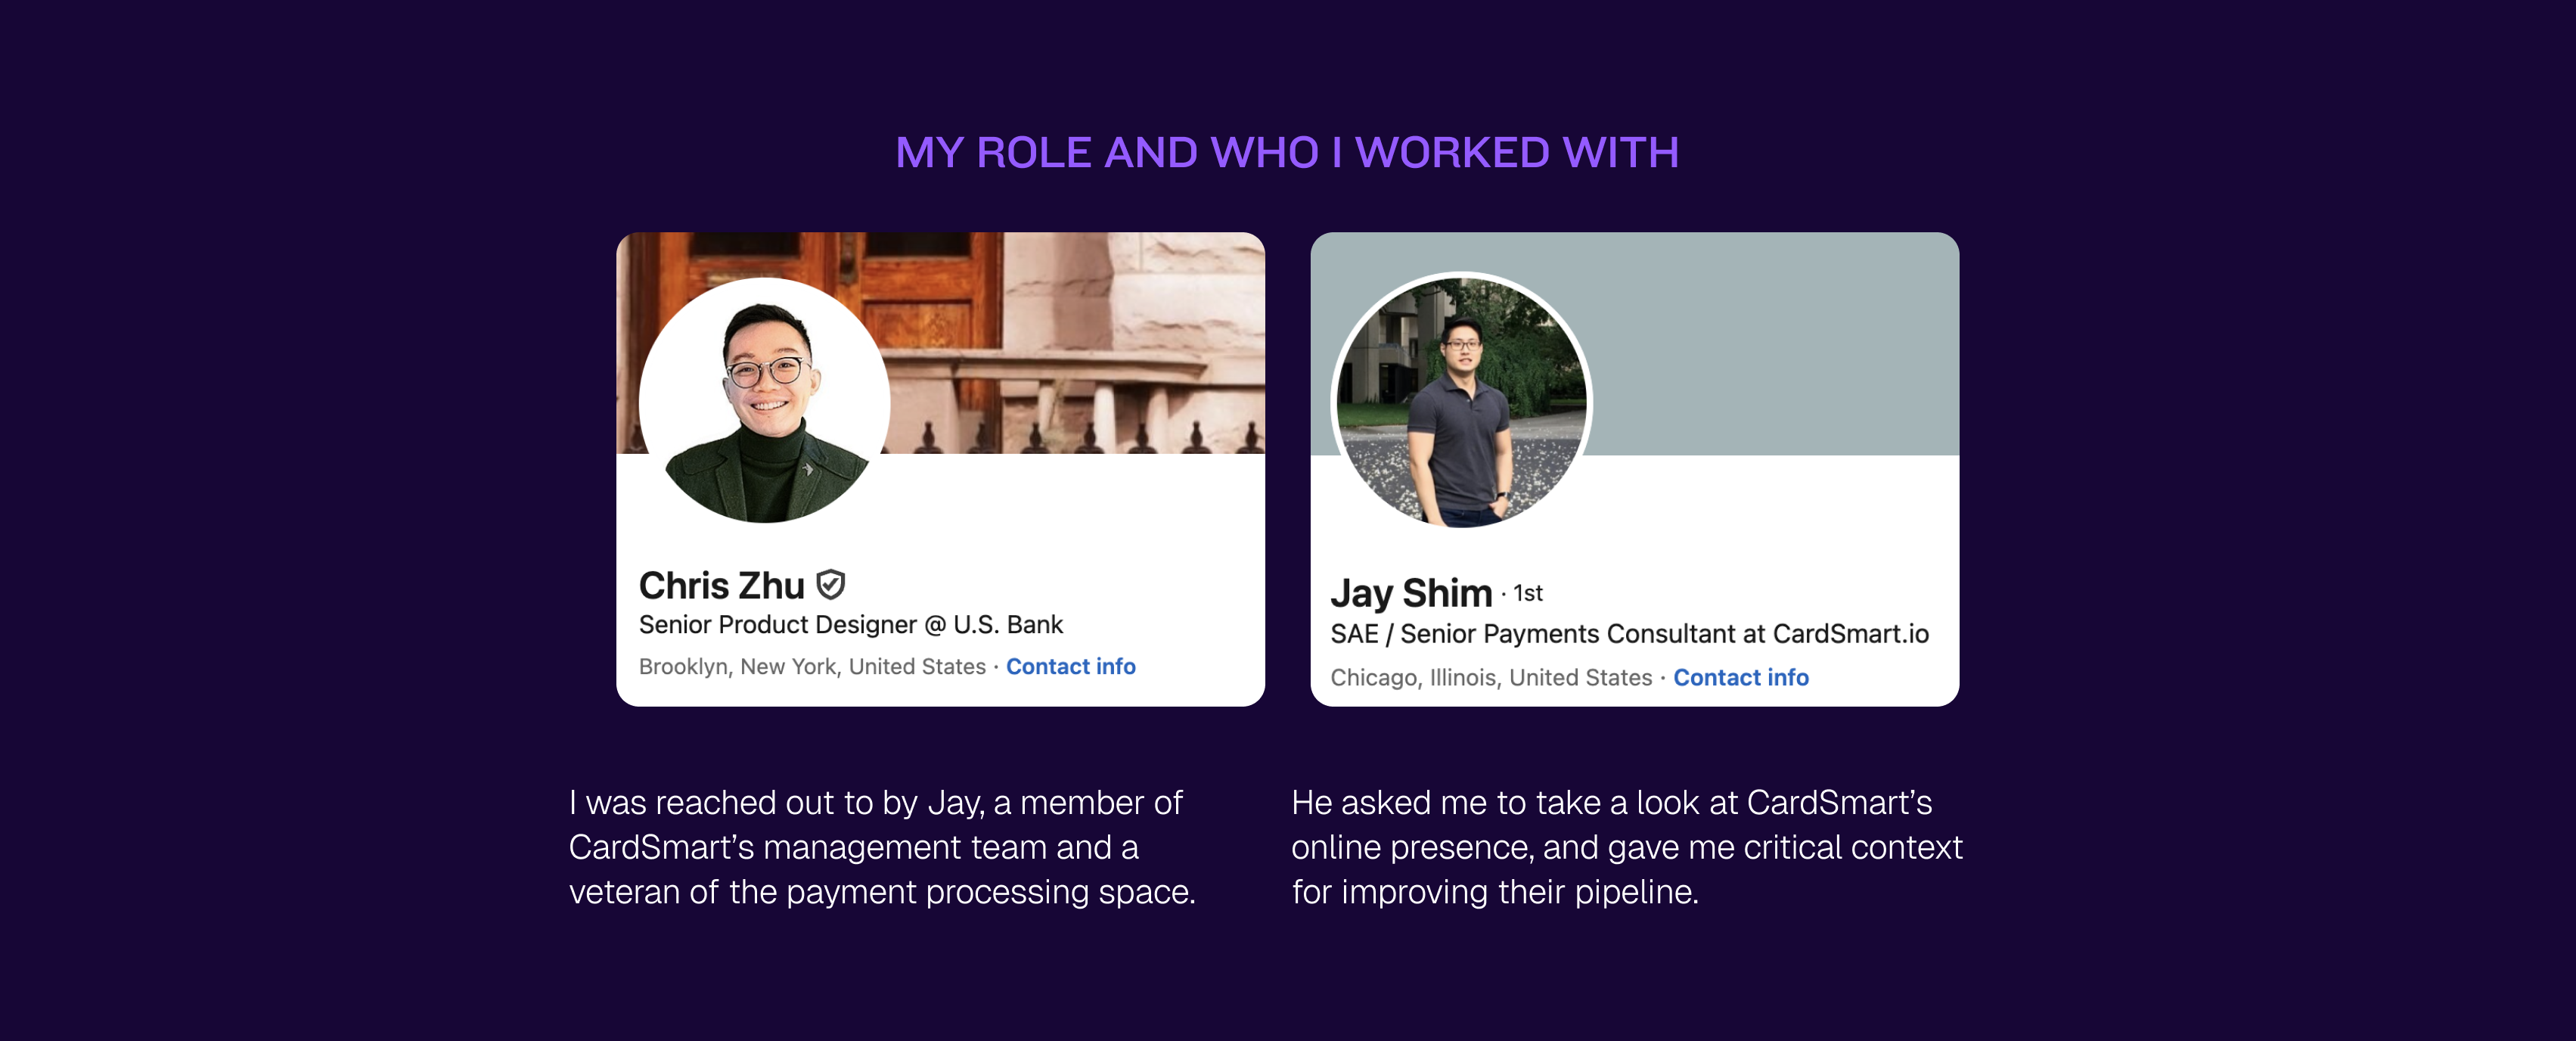Click the paragraph beginning 'He asked me to'
Viewport: 2576px width, 1041px height.
tap(1626, 847)
